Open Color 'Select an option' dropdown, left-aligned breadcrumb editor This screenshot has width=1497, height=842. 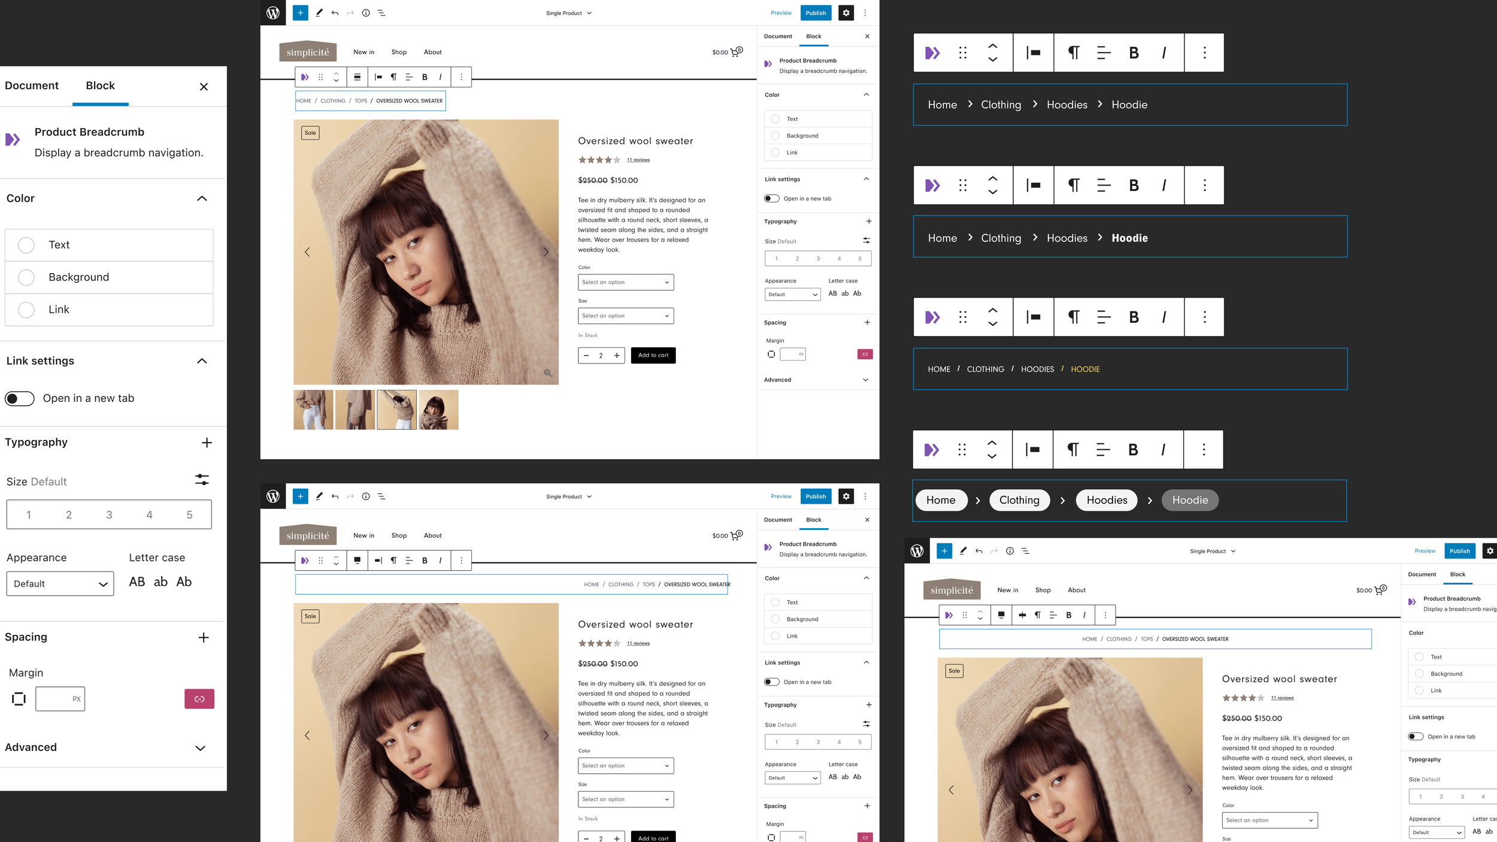click(626, 282)
